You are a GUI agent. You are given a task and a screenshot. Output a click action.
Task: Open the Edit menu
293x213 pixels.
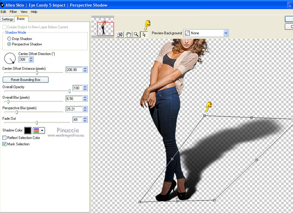point(3,12)
